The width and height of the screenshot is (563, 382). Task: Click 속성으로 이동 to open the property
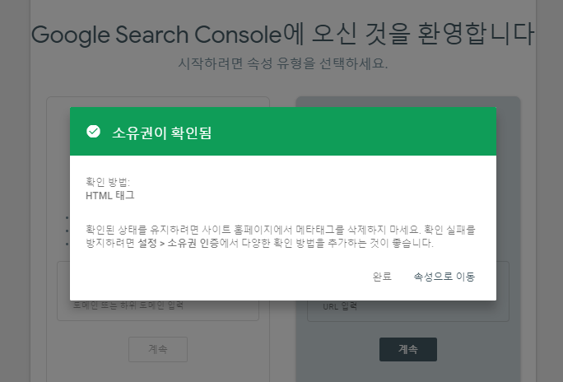tap(444, 277)
